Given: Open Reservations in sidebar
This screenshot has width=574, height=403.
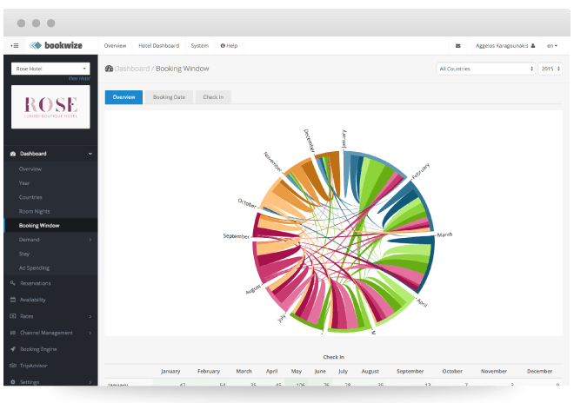Looking at the screenshot, I should 36,283.
